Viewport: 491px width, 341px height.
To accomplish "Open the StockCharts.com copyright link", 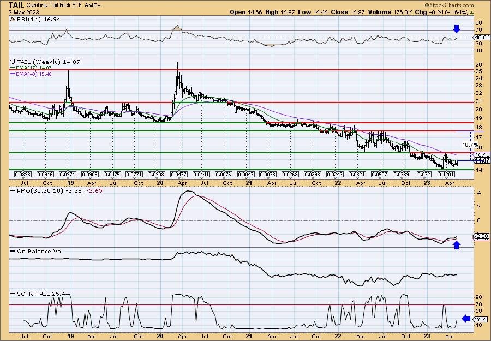I will click(x=449, y=5).
